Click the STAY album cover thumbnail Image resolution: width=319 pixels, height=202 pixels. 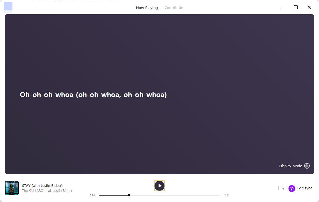pyautogui.click(x=12, y=188)
